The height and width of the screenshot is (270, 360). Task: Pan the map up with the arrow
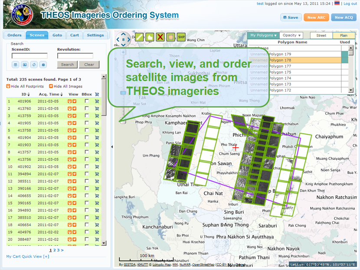pos(123,34)
